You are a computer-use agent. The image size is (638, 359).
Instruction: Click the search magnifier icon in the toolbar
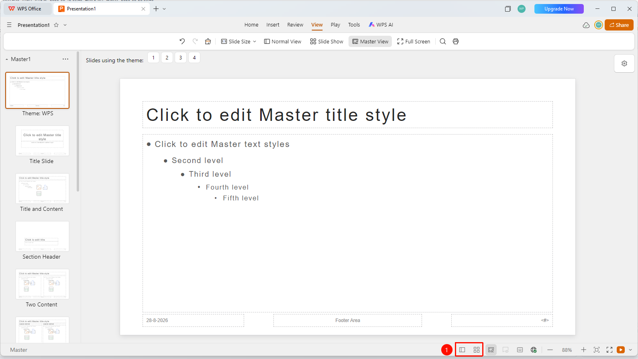pos(443,41)
